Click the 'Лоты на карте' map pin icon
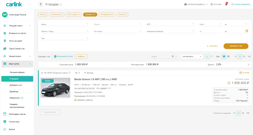Viewport: 253px width, 135px height. [5, 41]
